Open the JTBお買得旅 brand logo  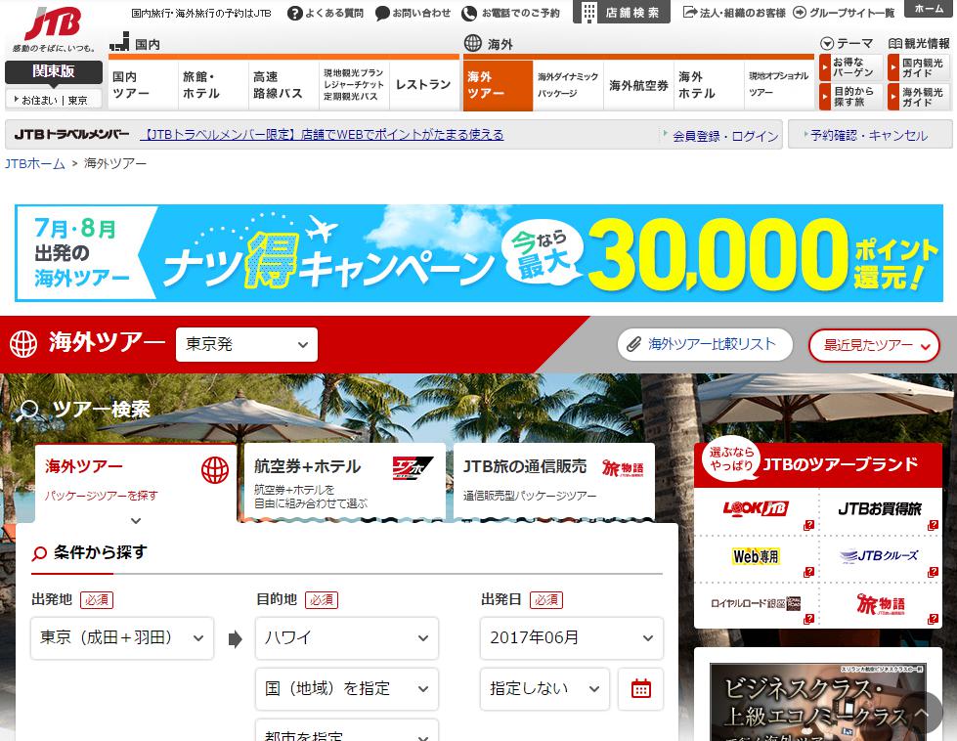click(x=880, y=508)
